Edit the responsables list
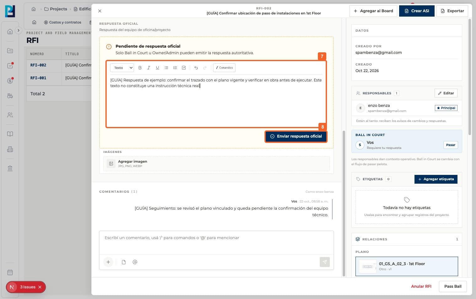The height and width of the screenshot is (299, 476). click(446, 93)
